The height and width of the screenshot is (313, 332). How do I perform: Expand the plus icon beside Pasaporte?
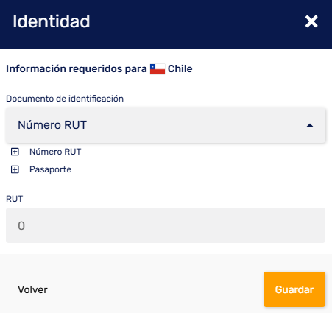(x=15, y=169)
